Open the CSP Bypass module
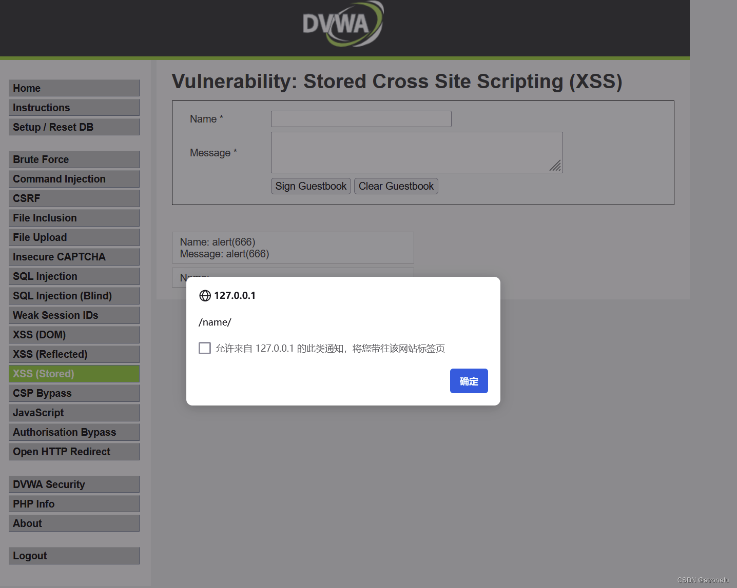Image resolution: width=737 pixels, height=588 pixels. (x=74, y=393)
